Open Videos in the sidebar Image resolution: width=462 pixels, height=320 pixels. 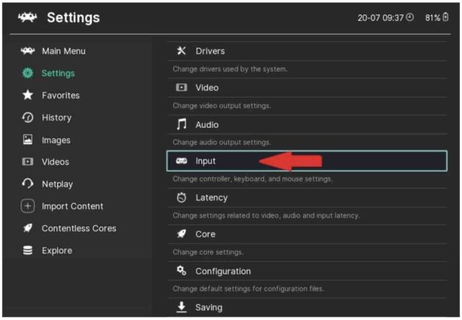[x=55, y=162]
